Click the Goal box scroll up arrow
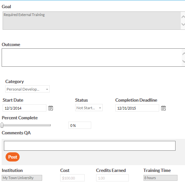The height and width of the screenshot is (186, 185). coord(183,17)
